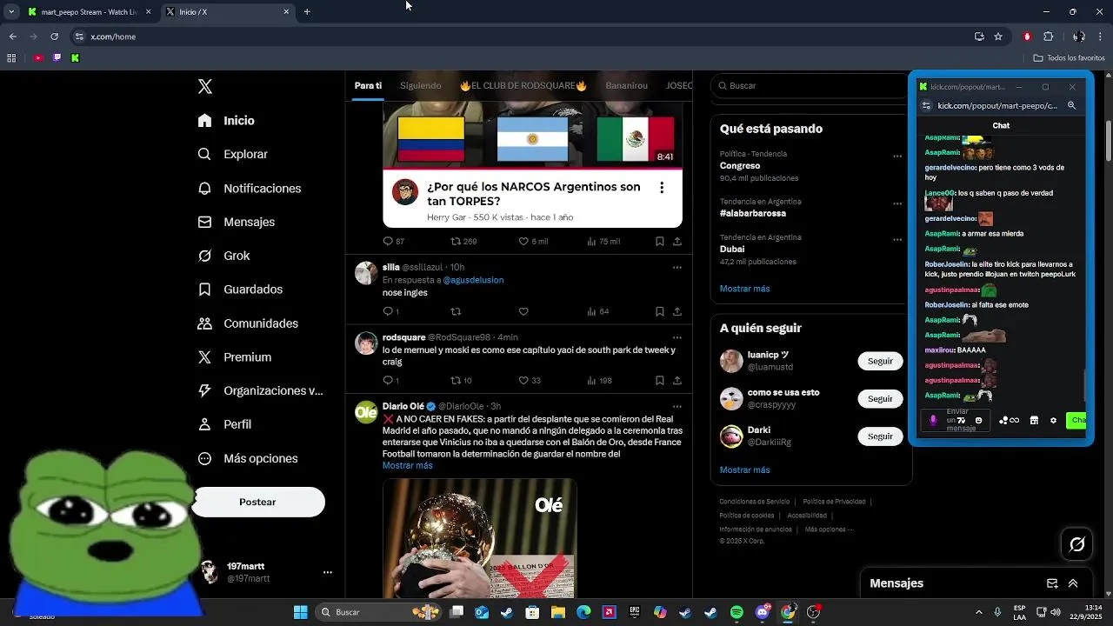Open Grok in the sidebar
The height and width of the screenshot is (626, 1113).
[x=224, y=256]
